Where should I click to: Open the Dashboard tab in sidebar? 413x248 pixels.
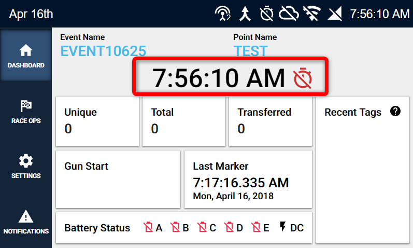coord(25,56)
